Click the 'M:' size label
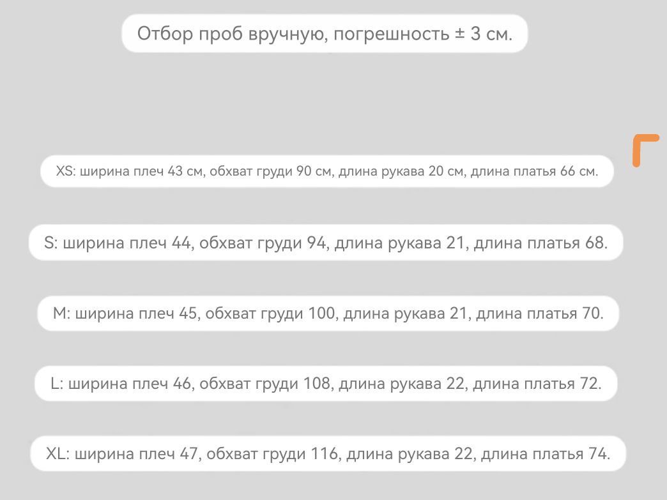The width and height of the screenshot is (667, 500). (62, 314)
